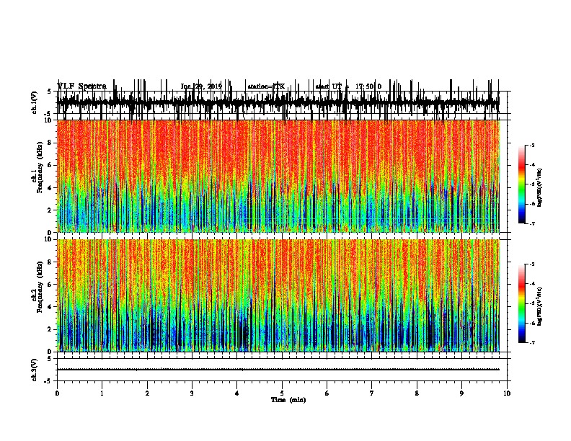Click the x-axis tick label '9'

tap(461, 393)
